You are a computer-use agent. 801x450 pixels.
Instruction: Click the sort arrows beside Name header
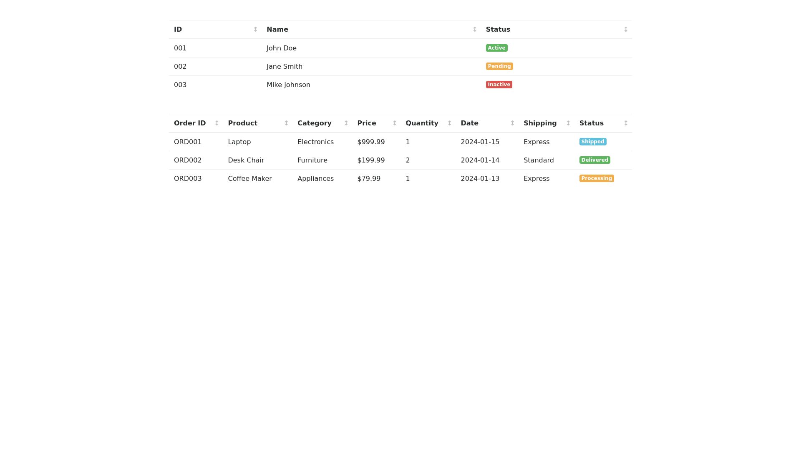point(474,29)
